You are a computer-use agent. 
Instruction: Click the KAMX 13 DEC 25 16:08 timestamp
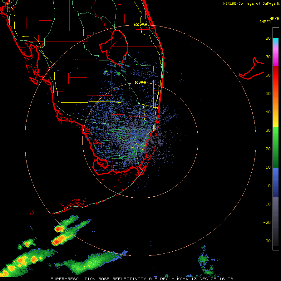[205, 279]
